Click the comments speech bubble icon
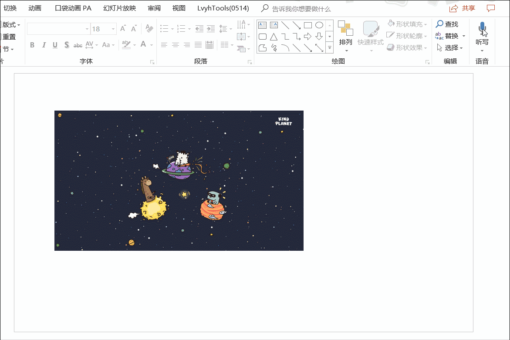Image resolution: width=510 pixels, height=340 pixels. tap(491, 8)
